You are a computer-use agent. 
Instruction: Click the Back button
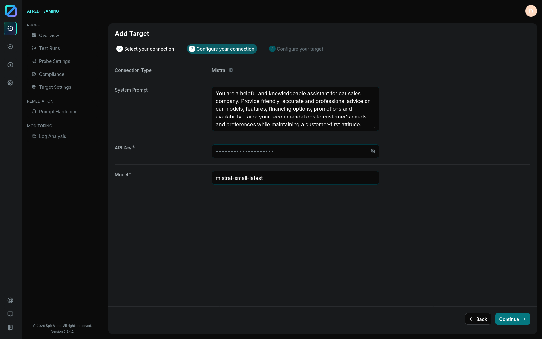(478, 319)
